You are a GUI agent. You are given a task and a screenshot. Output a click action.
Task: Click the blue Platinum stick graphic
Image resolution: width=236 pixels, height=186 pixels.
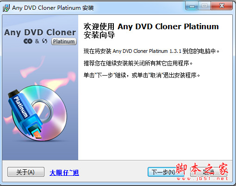coord(25,114)
